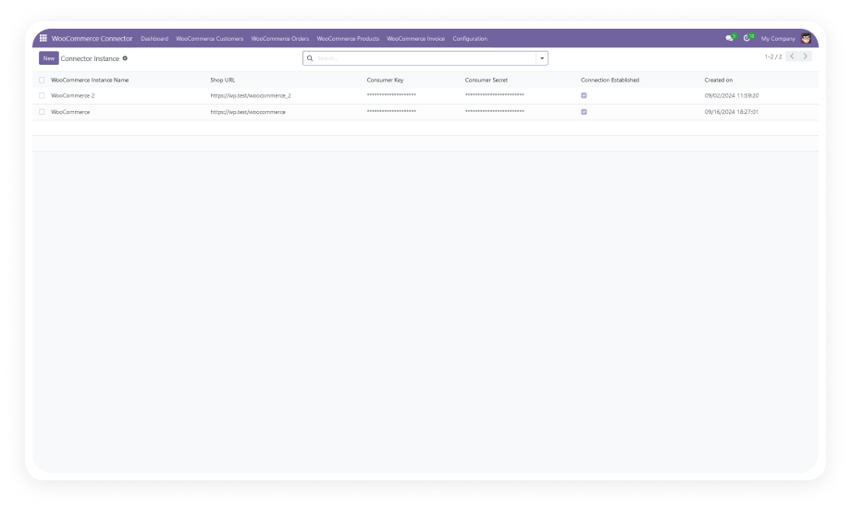Toggle Connection Established for WooCommerce row
The image size is (851, 509).
click(x=584, y=112)
